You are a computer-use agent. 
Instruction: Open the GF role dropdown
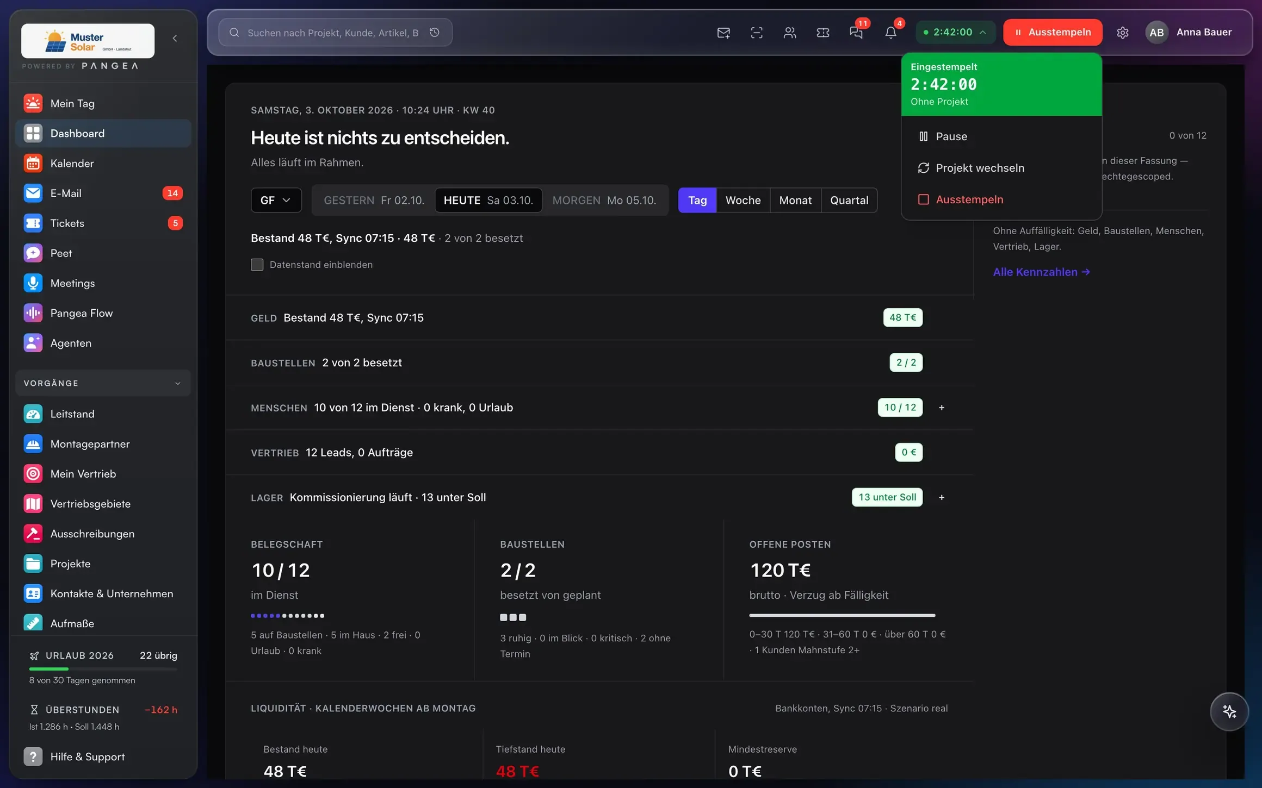point(276,200)
